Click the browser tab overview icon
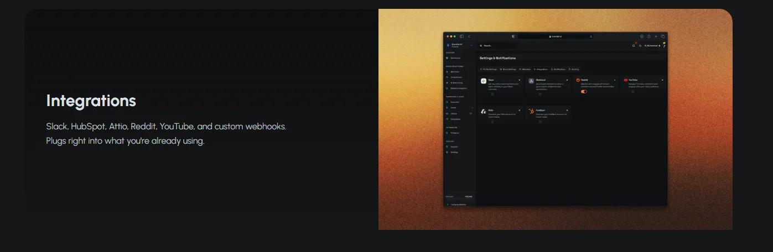The image size is (773, 252). (x=662, y=36)
